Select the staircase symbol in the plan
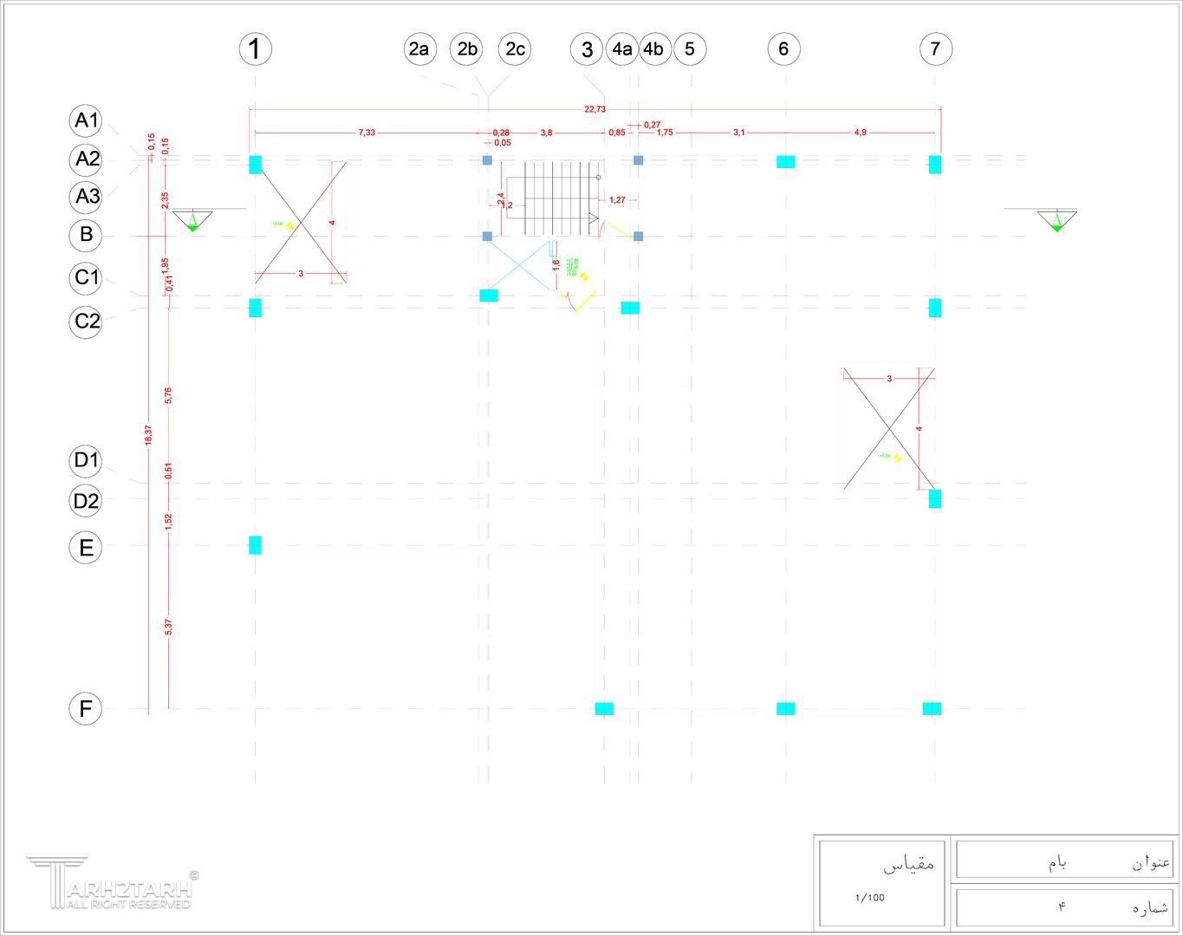This screenshot has width=1183, height=936. tap(554, 198)
